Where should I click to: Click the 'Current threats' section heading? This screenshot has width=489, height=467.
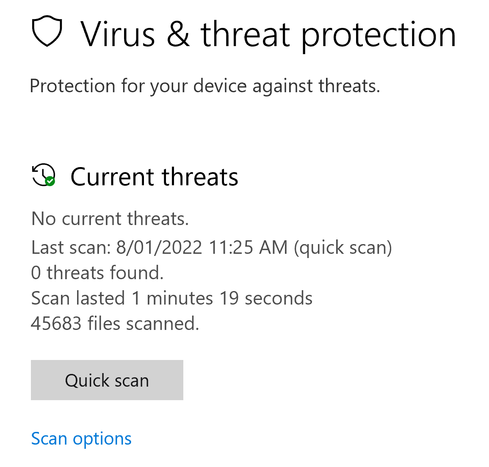pyautogui.click(x=154, y=176)
